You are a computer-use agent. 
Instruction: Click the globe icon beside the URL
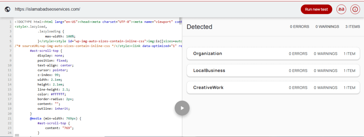[x=7, y=9]
